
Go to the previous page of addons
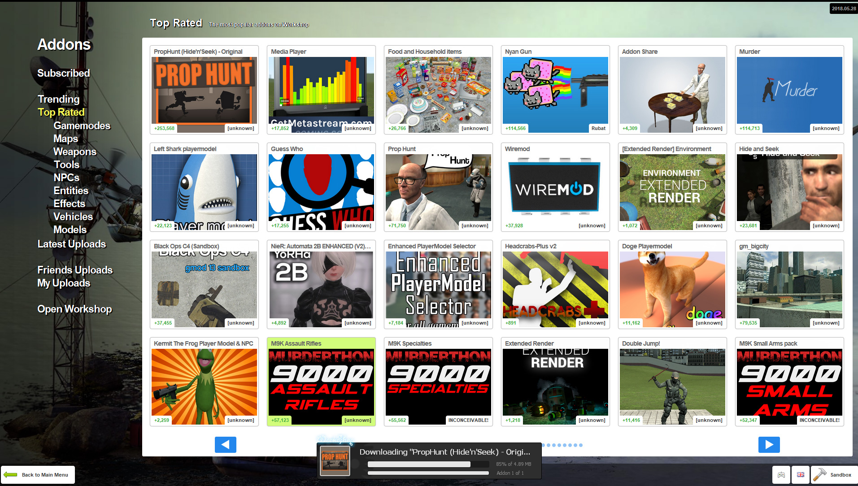pos(225,444)
